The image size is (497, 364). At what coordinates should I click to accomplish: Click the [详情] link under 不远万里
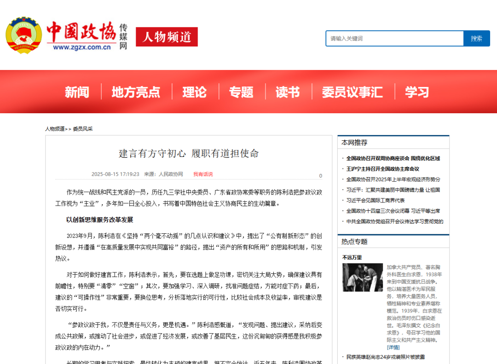tap(394, 347)
